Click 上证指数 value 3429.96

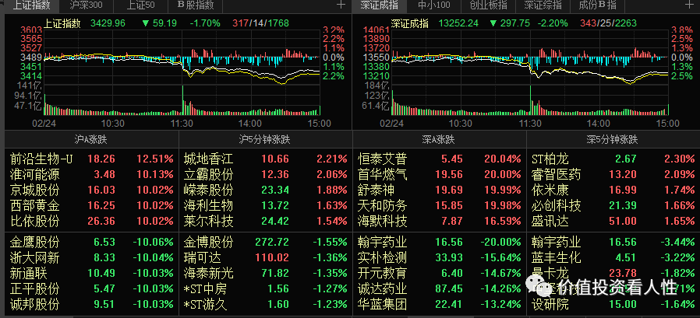click(x=108, y=23)
